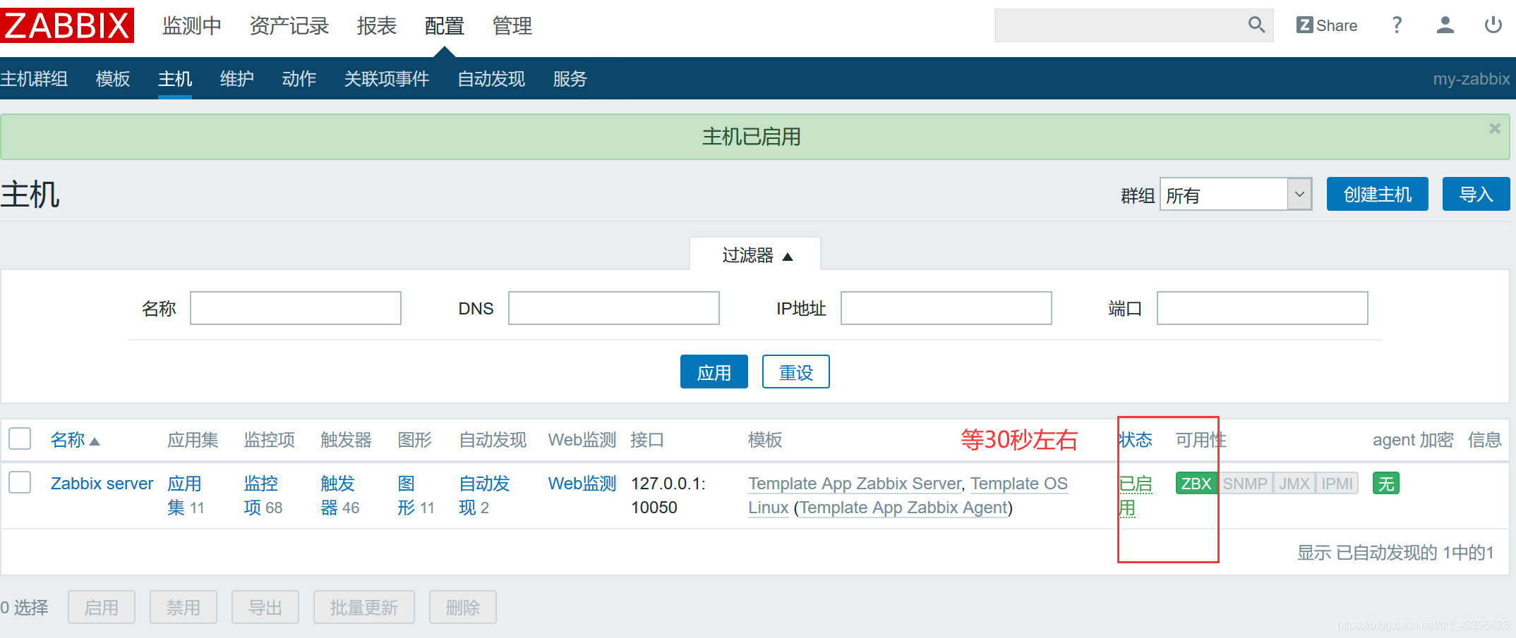The image size is (1516, 638).
Task: Click the my-zabbix server name
Action: coord(1471,78)
